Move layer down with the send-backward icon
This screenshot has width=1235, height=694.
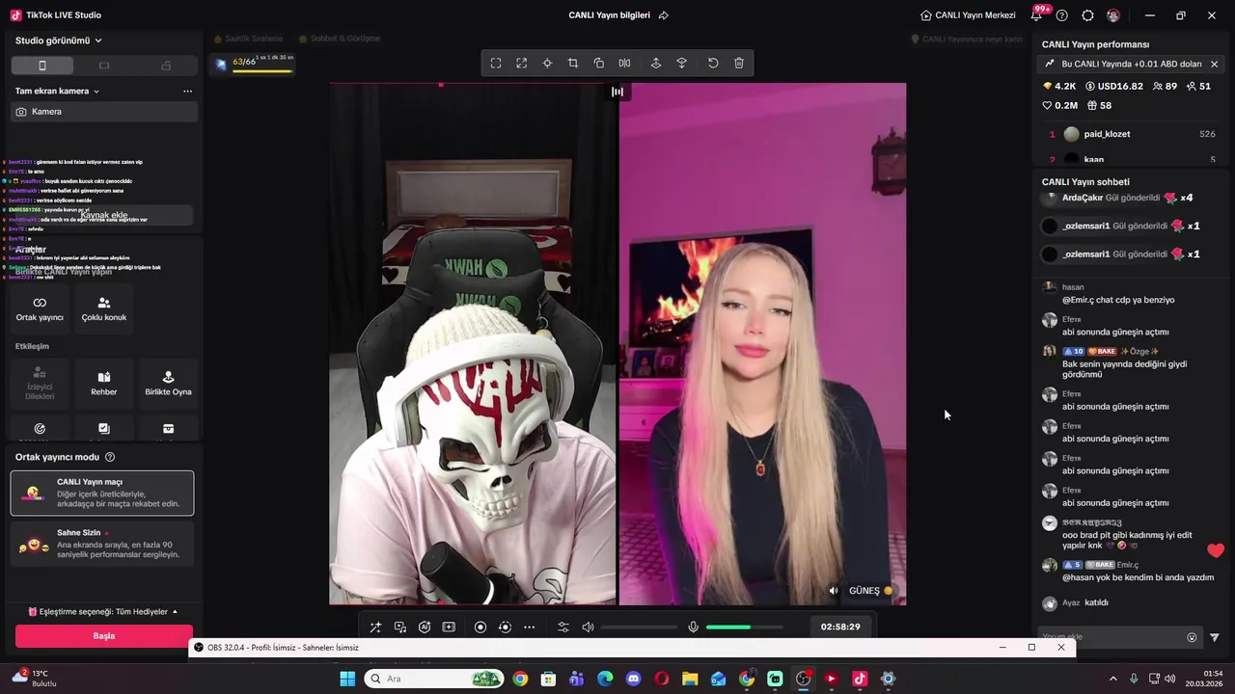point(682,63)
